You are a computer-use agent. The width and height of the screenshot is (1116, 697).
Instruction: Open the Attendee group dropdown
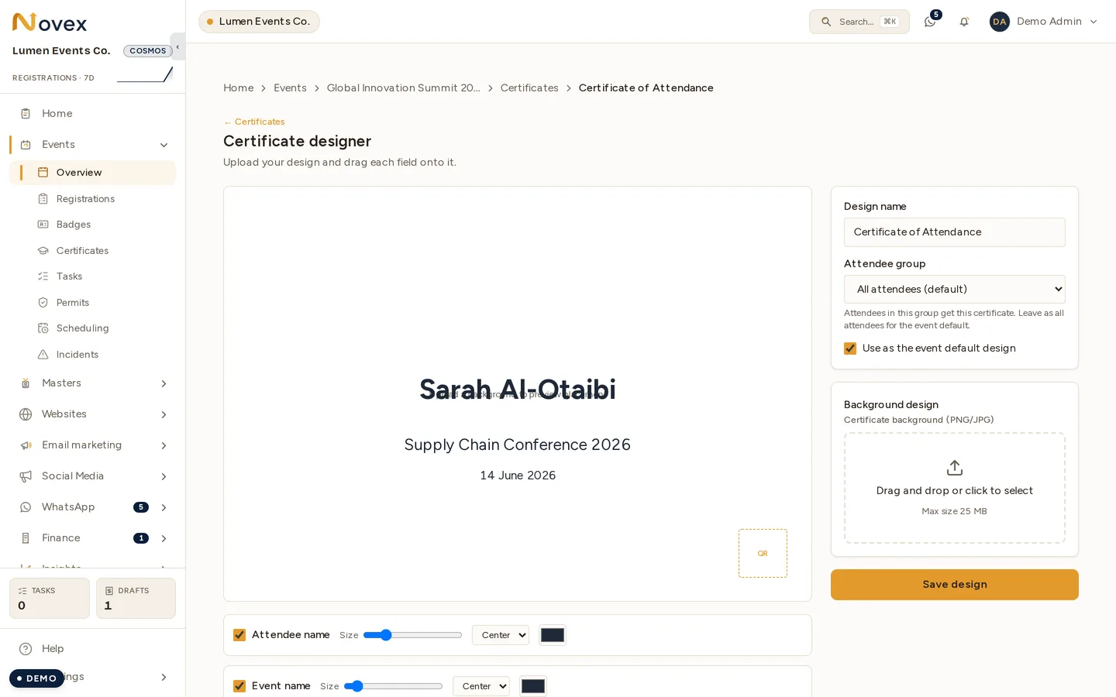[955, 289]
